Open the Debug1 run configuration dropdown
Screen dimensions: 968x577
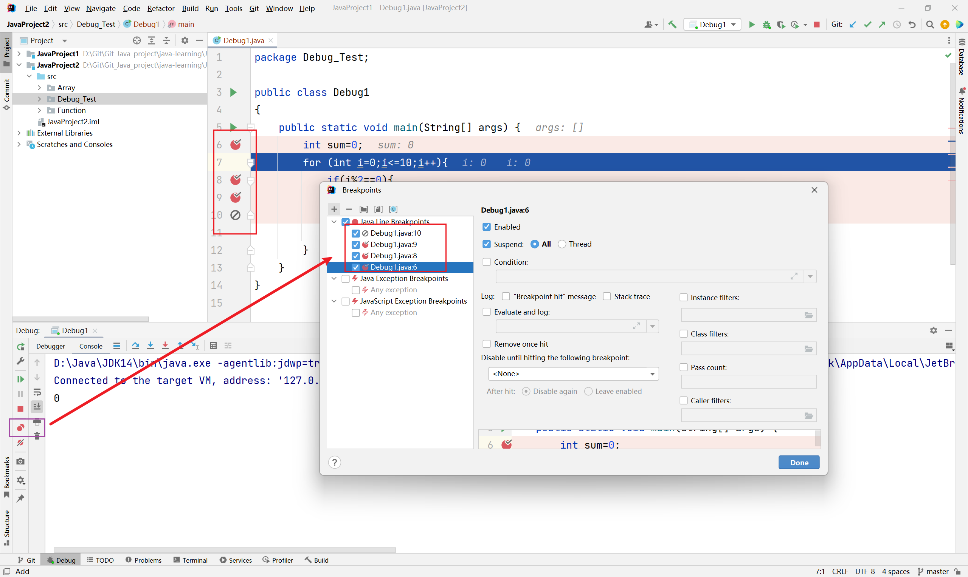pyautogui.click(x=712, y=24)
